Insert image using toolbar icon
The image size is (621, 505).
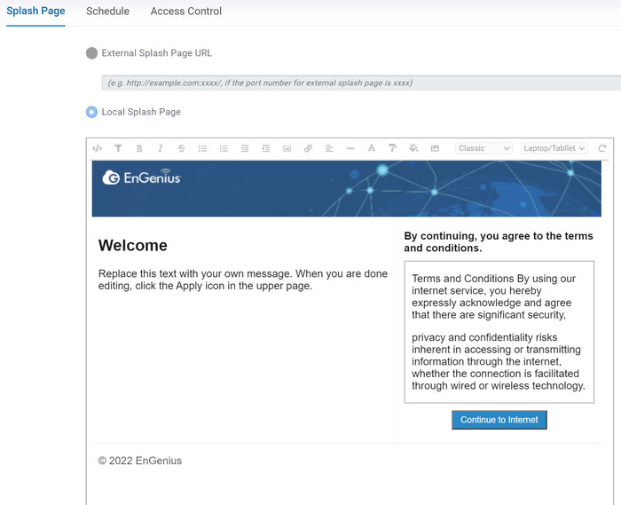(x=287, y=148)
